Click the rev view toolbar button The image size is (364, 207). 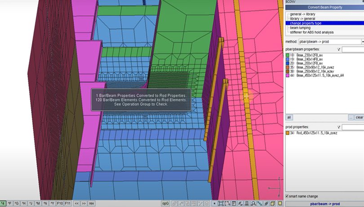click(92, 203)
